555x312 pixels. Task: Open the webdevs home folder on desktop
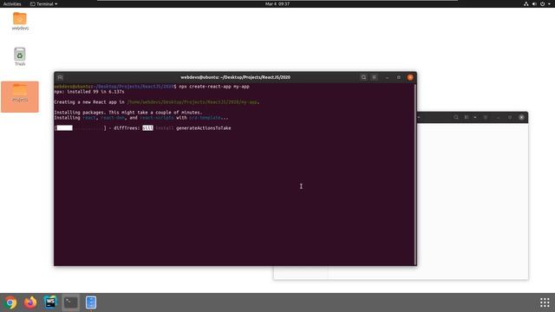[x=20, y=21]
